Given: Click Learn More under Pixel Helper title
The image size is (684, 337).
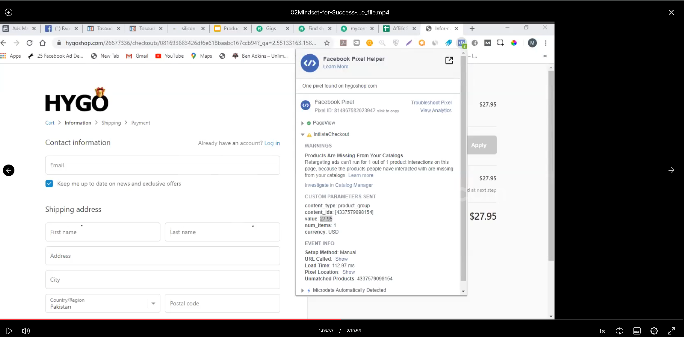Looking at the screenshot, I should 336,67.
